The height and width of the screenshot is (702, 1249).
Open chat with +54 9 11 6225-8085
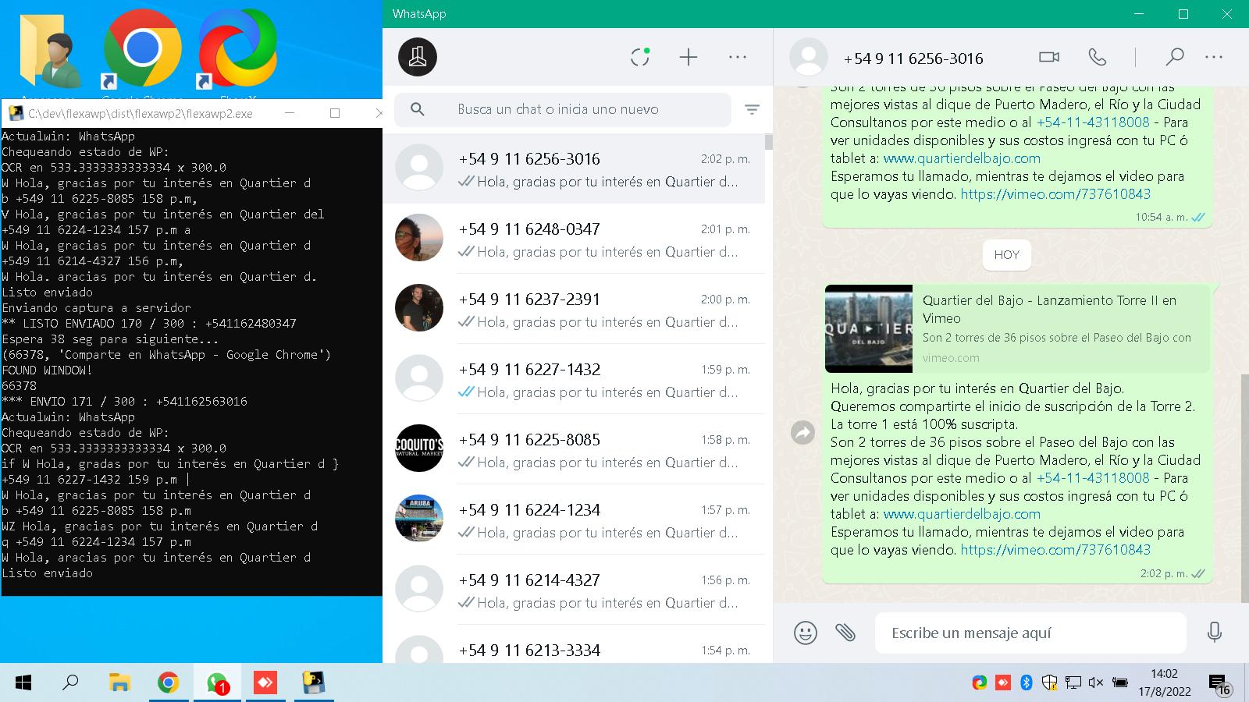pyautogui.click(x=574, y=449)
